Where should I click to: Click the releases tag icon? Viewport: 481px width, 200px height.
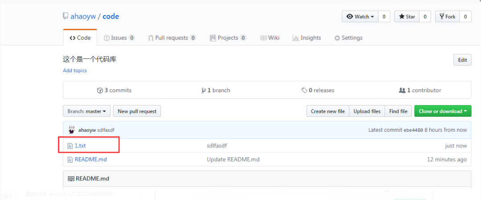304,90
